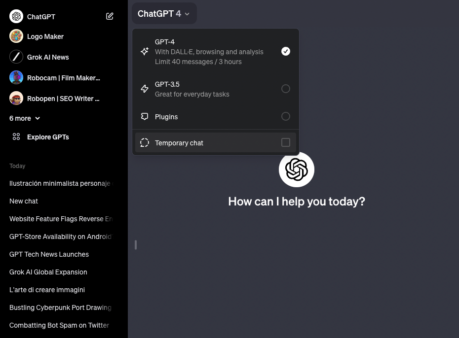
Task: Click the Temporary chat dashed circle icon
Action: coord(145,142)
